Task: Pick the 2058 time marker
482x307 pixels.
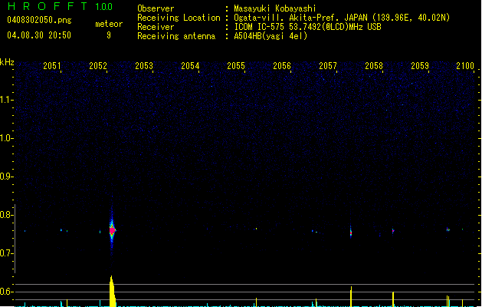Action: point(374,67)
